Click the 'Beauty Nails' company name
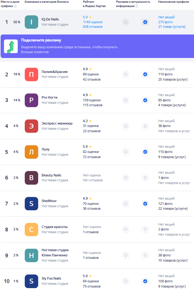The height and width of the screenshot is (293, 194). (51, 175)
